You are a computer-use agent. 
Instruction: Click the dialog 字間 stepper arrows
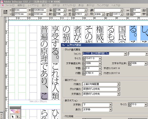point(84,68)
